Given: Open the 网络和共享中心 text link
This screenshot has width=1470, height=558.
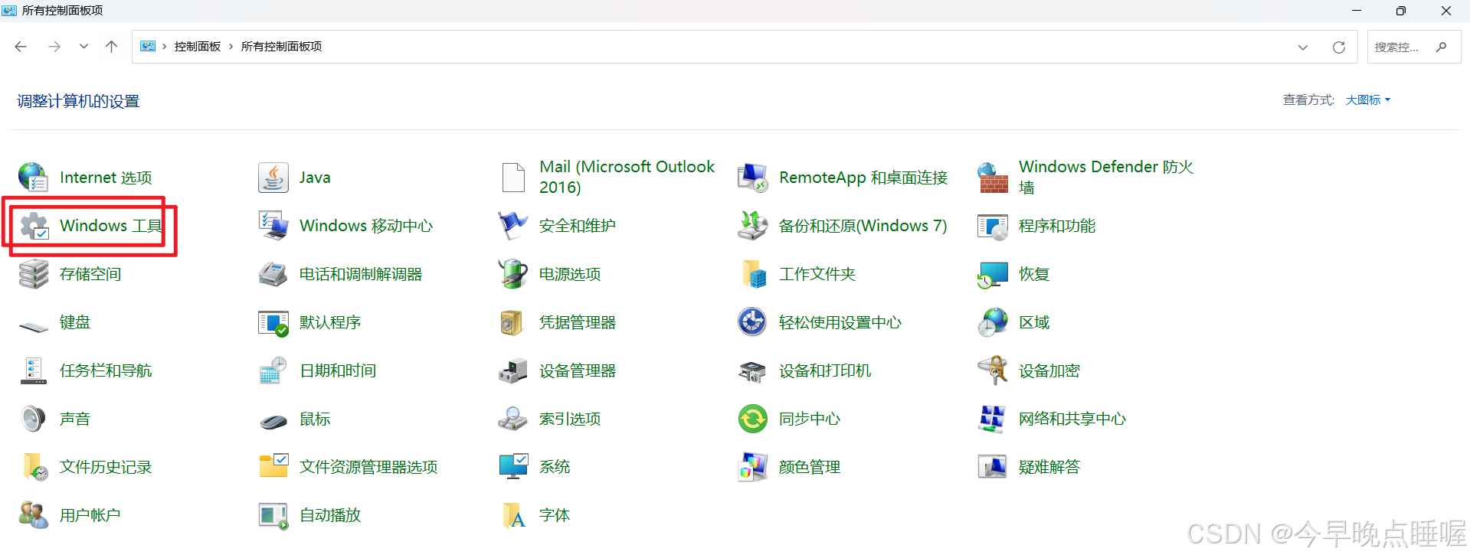Looking at the screenshot, I should [1072, 418].
